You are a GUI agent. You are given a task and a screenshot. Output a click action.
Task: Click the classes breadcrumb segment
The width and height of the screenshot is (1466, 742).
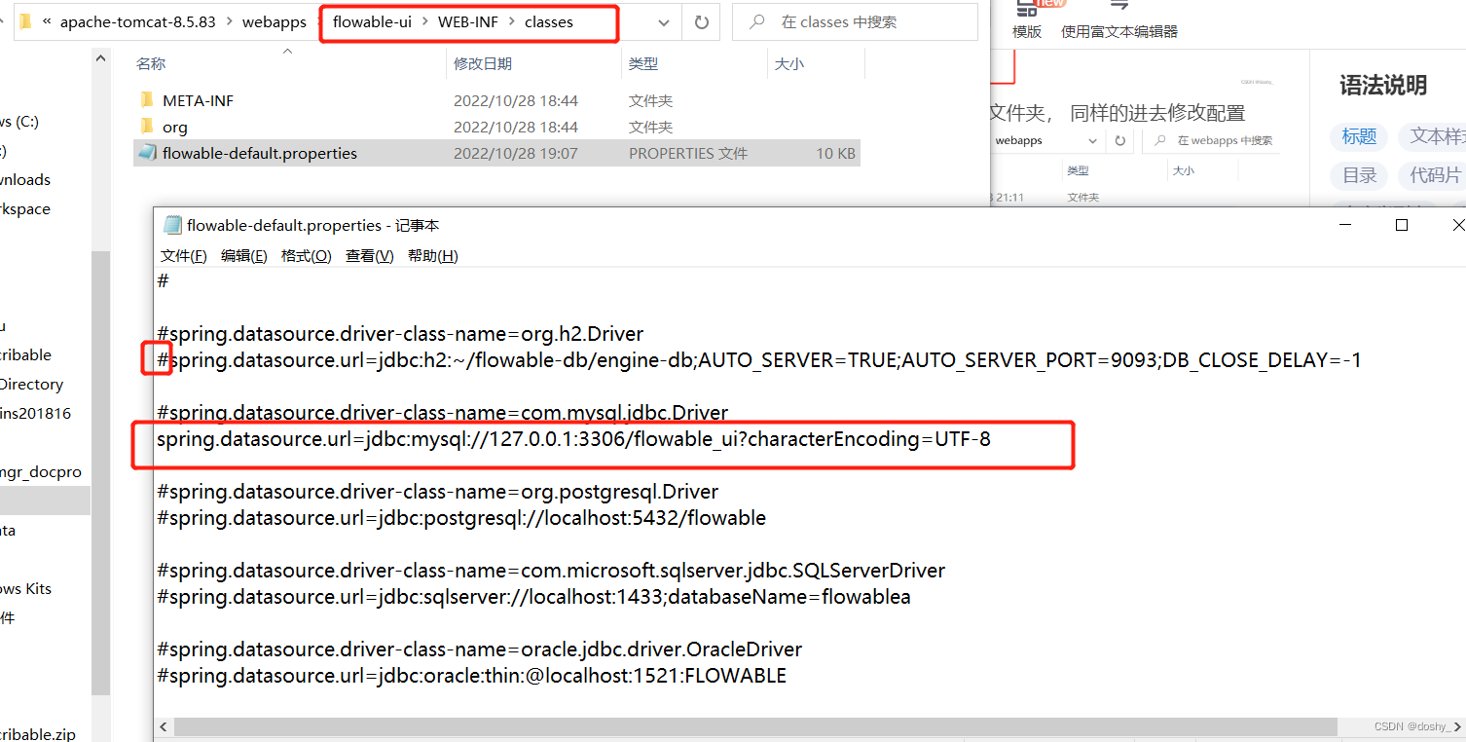coord(549,21)
